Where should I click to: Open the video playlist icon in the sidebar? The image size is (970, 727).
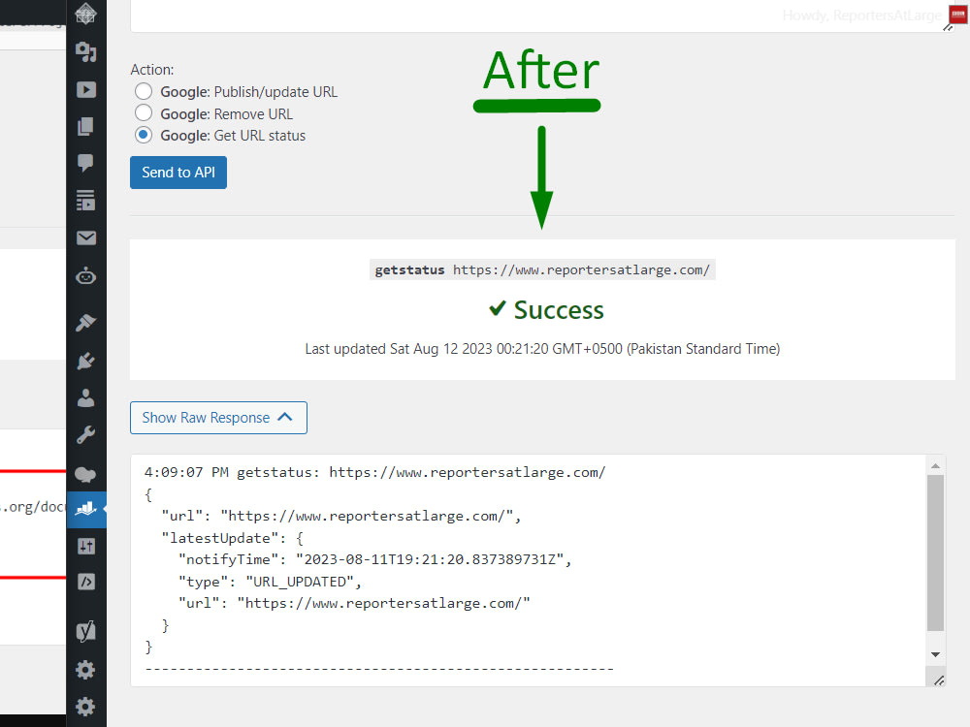(85, 89)
